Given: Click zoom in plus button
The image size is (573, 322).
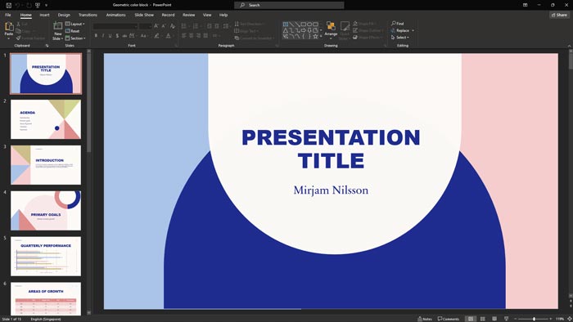Looking at the screenshot, I should [x=551, y=319].
